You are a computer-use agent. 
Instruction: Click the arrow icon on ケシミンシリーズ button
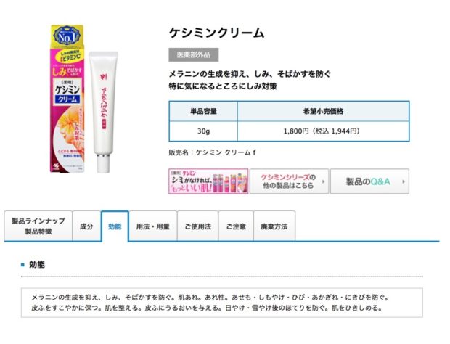[324, 181]
